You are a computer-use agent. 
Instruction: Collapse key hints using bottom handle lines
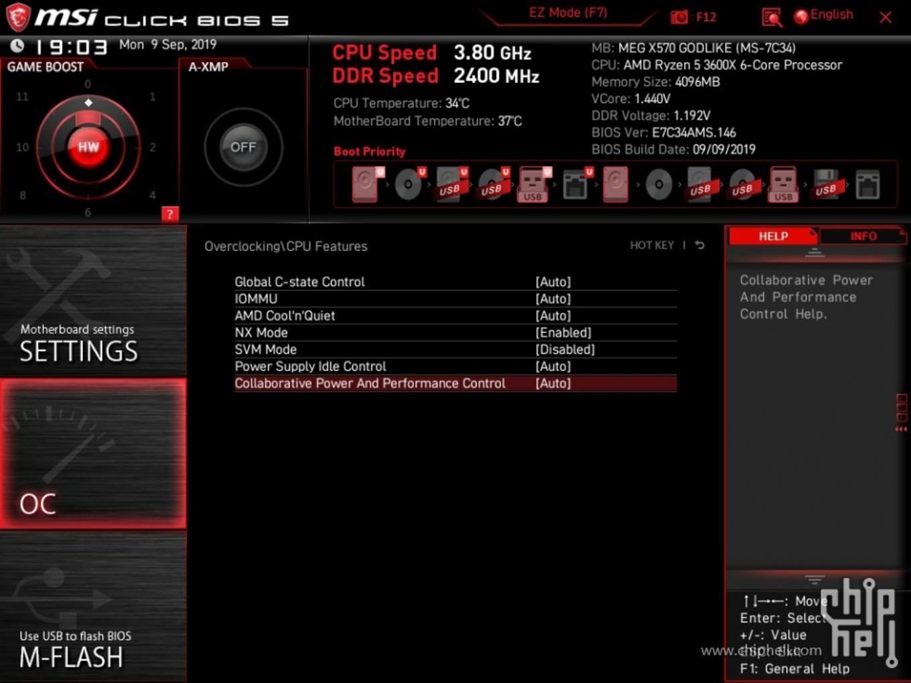point(815,580)
